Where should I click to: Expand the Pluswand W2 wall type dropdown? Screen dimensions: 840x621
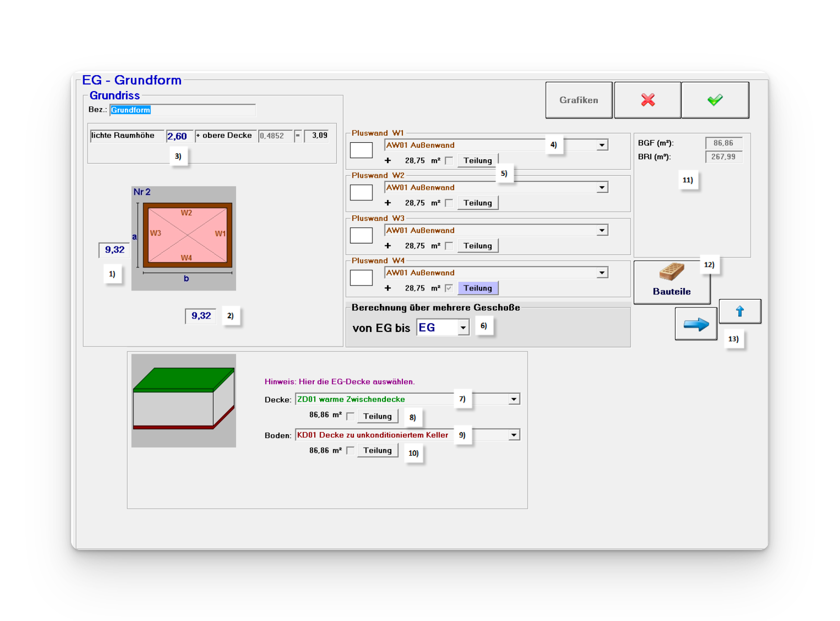click(601, 188)
